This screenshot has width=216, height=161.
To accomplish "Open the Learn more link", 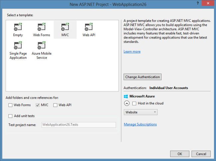I will click(132, 52).
